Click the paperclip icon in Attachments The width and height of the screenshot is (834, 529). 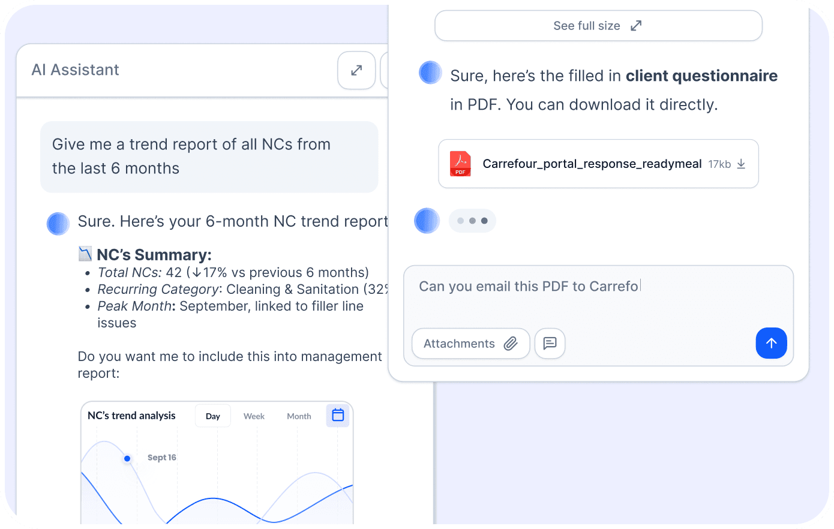click(x=511, y=344)
